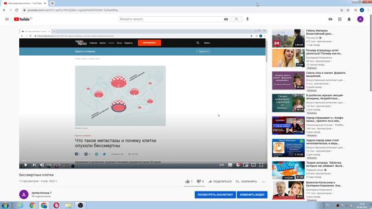The height and width of the screenshot is (209, 372).
Task: Click the browser address bar URL
Action: point(73,10)
